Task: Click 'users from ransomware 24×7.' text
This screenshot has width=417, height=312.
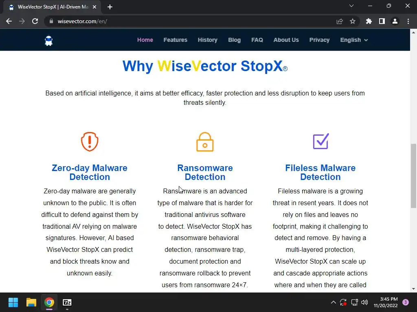Action: (205, 285)
